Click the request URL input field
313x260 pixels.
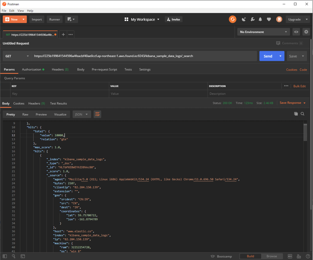(143, 56)
